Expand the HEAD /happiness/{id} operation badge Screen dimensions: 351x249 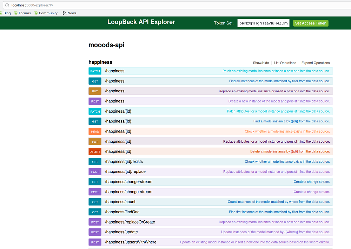95,131
